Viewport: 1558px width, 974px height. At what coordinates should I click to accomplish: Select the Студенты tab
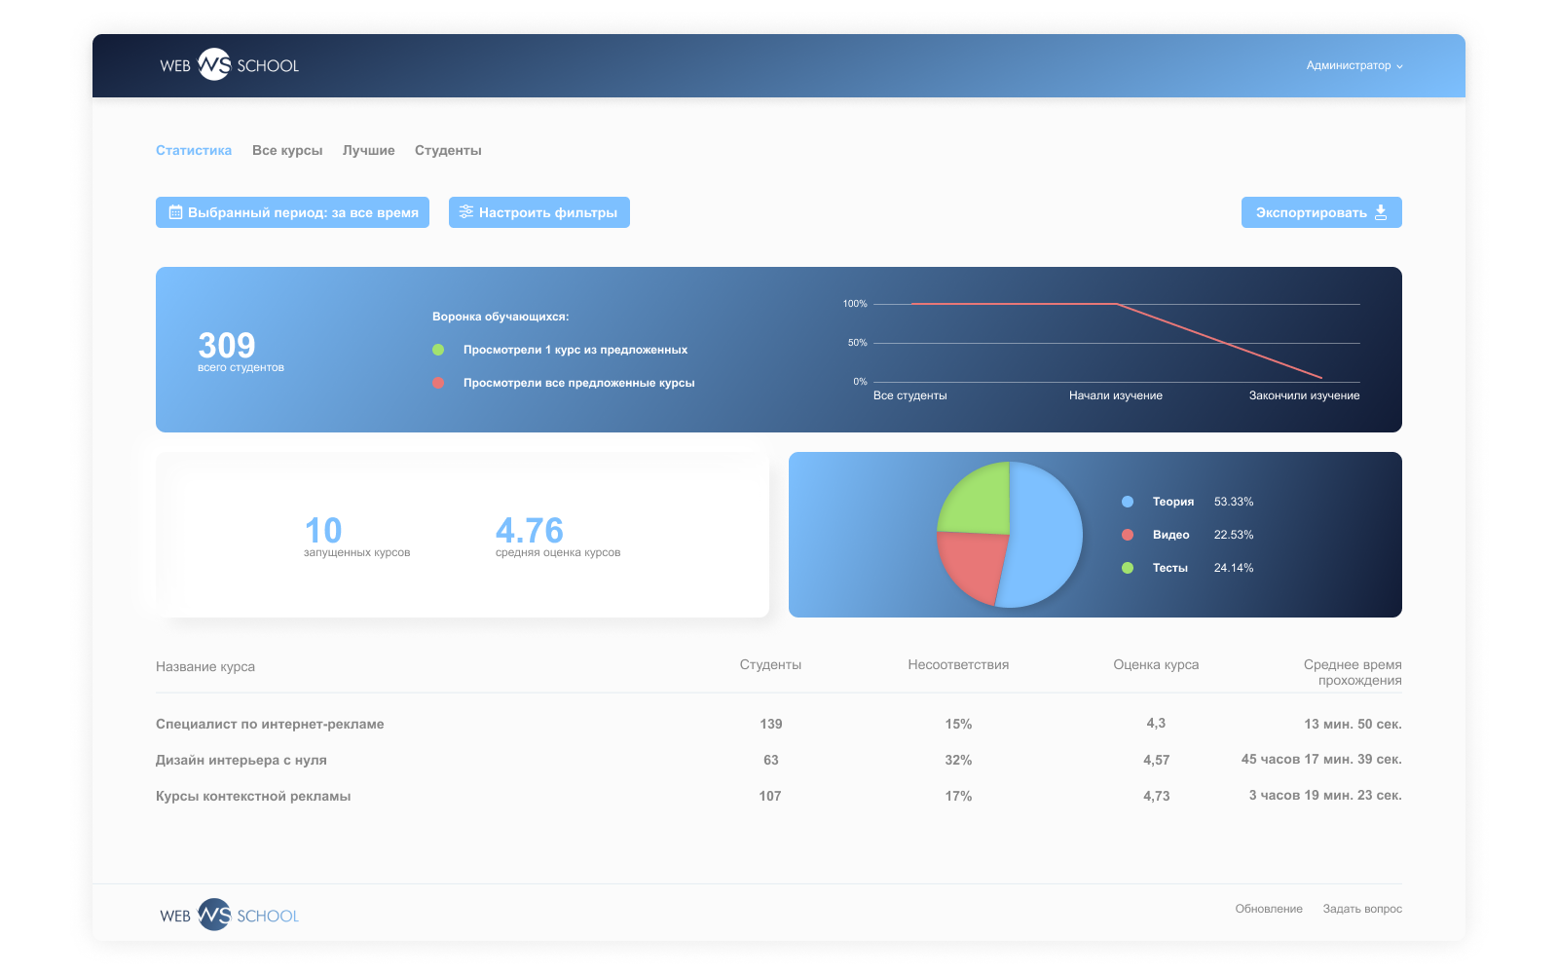[x=448, y=151]
